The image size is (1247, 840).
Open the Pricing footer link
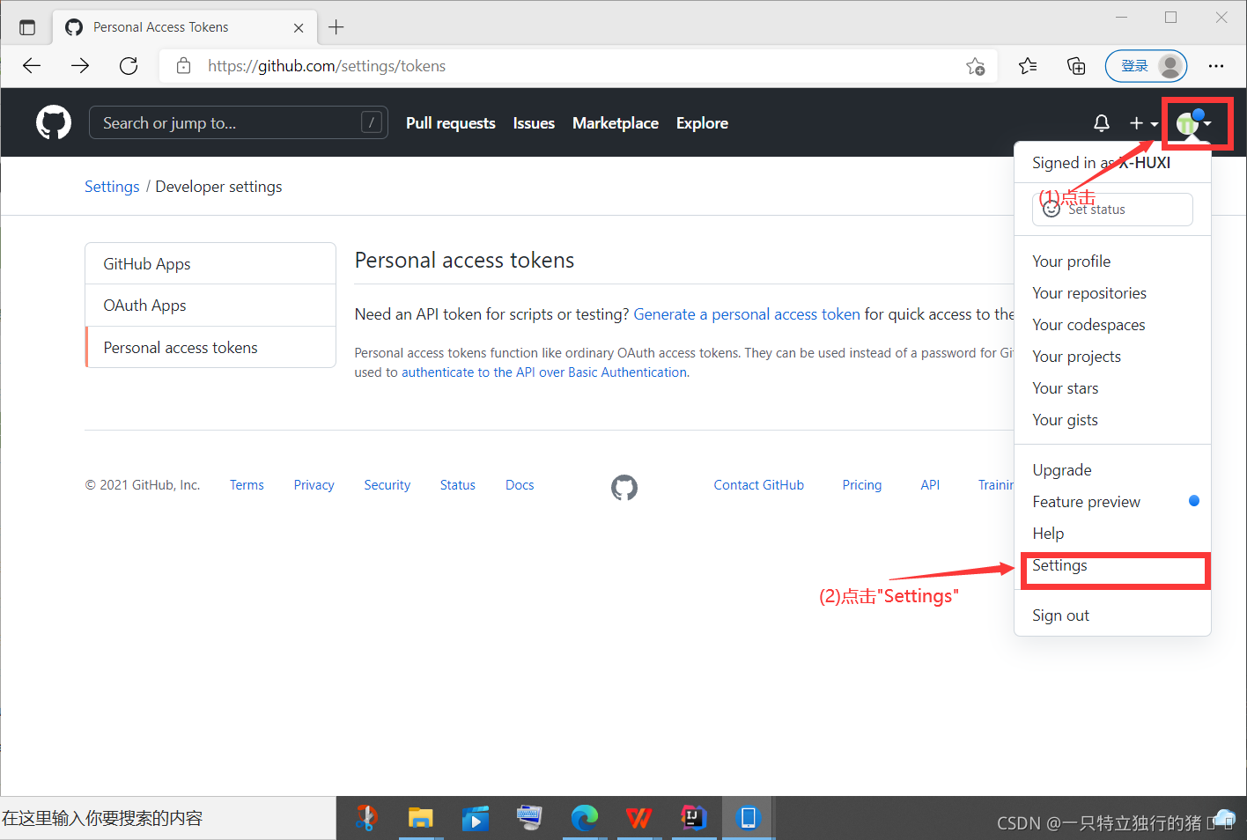pyautogui.click(x=861, y=485)
